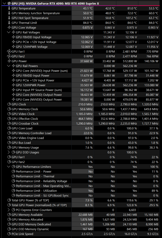Click the 9.3 GT/s average link speed
The width and height of the screenshot is (162, 238).
point(153,234)
